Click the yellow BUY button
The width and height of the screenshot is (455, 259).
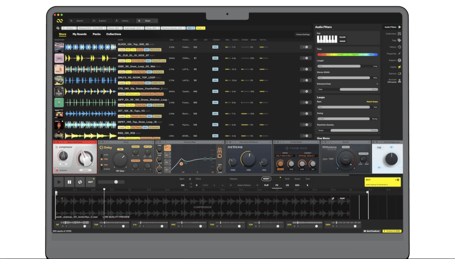pos(383,182)
